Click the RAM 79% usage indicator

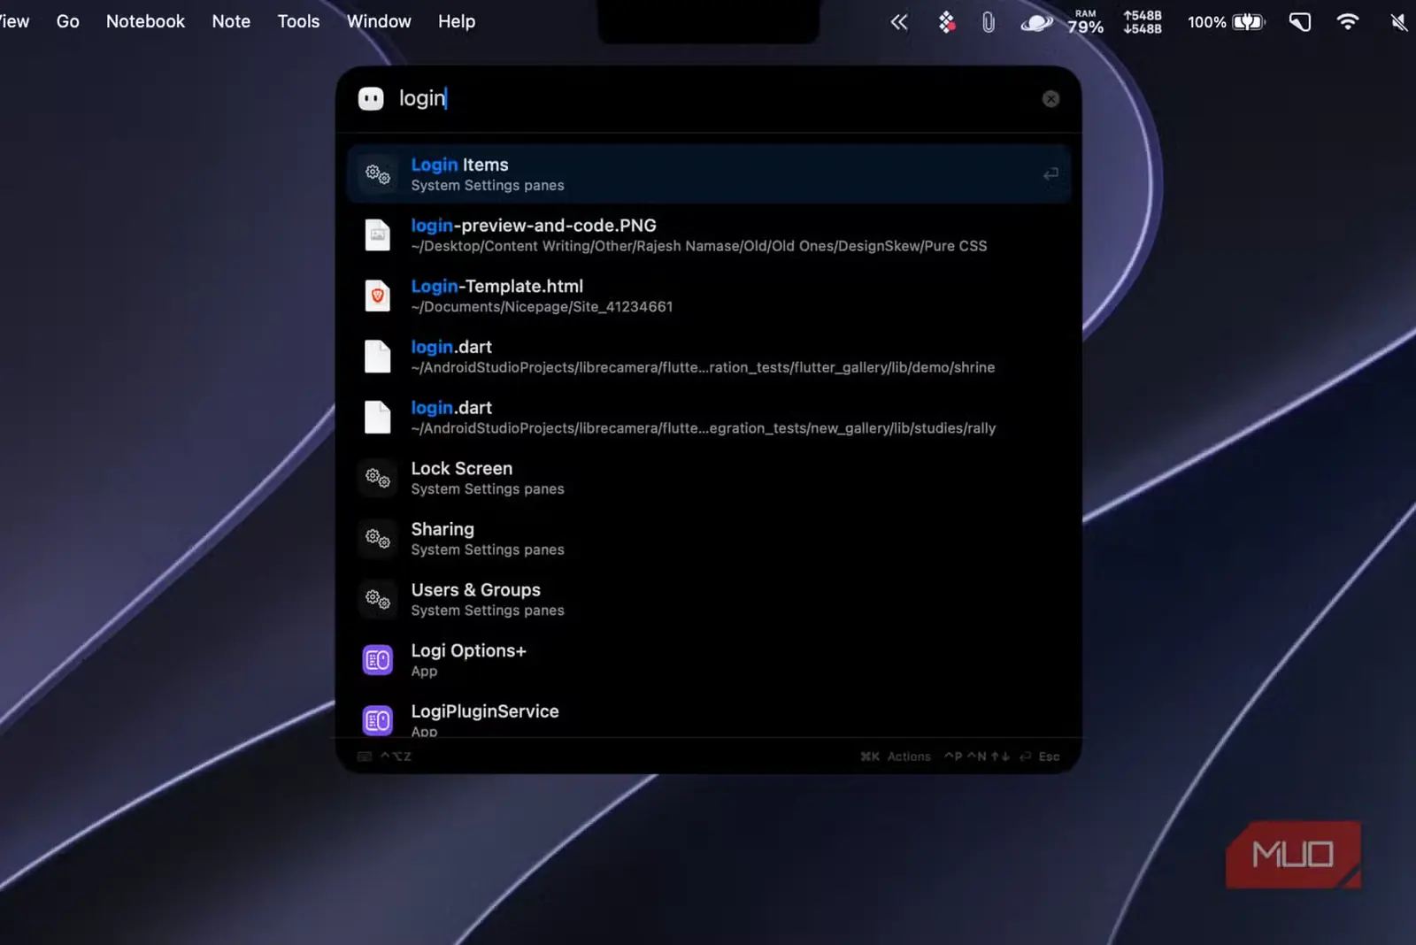coord(1085,22)
